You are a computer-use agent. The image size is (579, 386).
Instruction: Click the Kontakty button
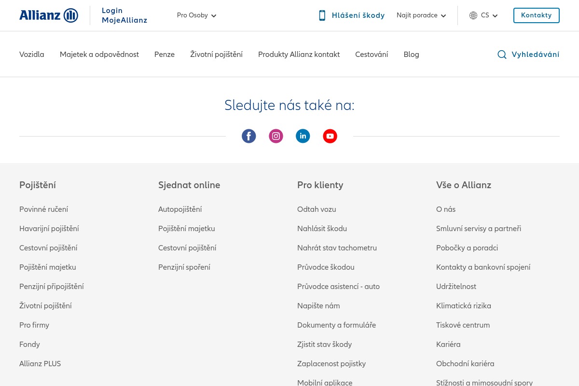[536, 15]
